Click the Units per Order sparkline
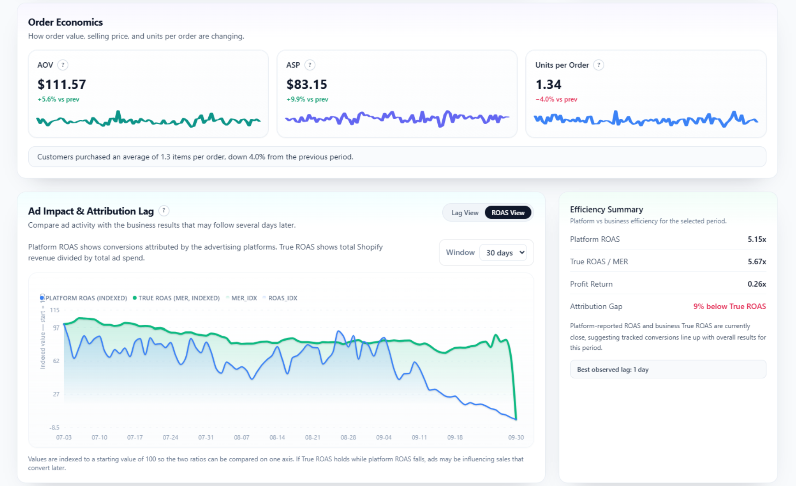796x486 pixels. pyautogui.click(x=646, y=118)
